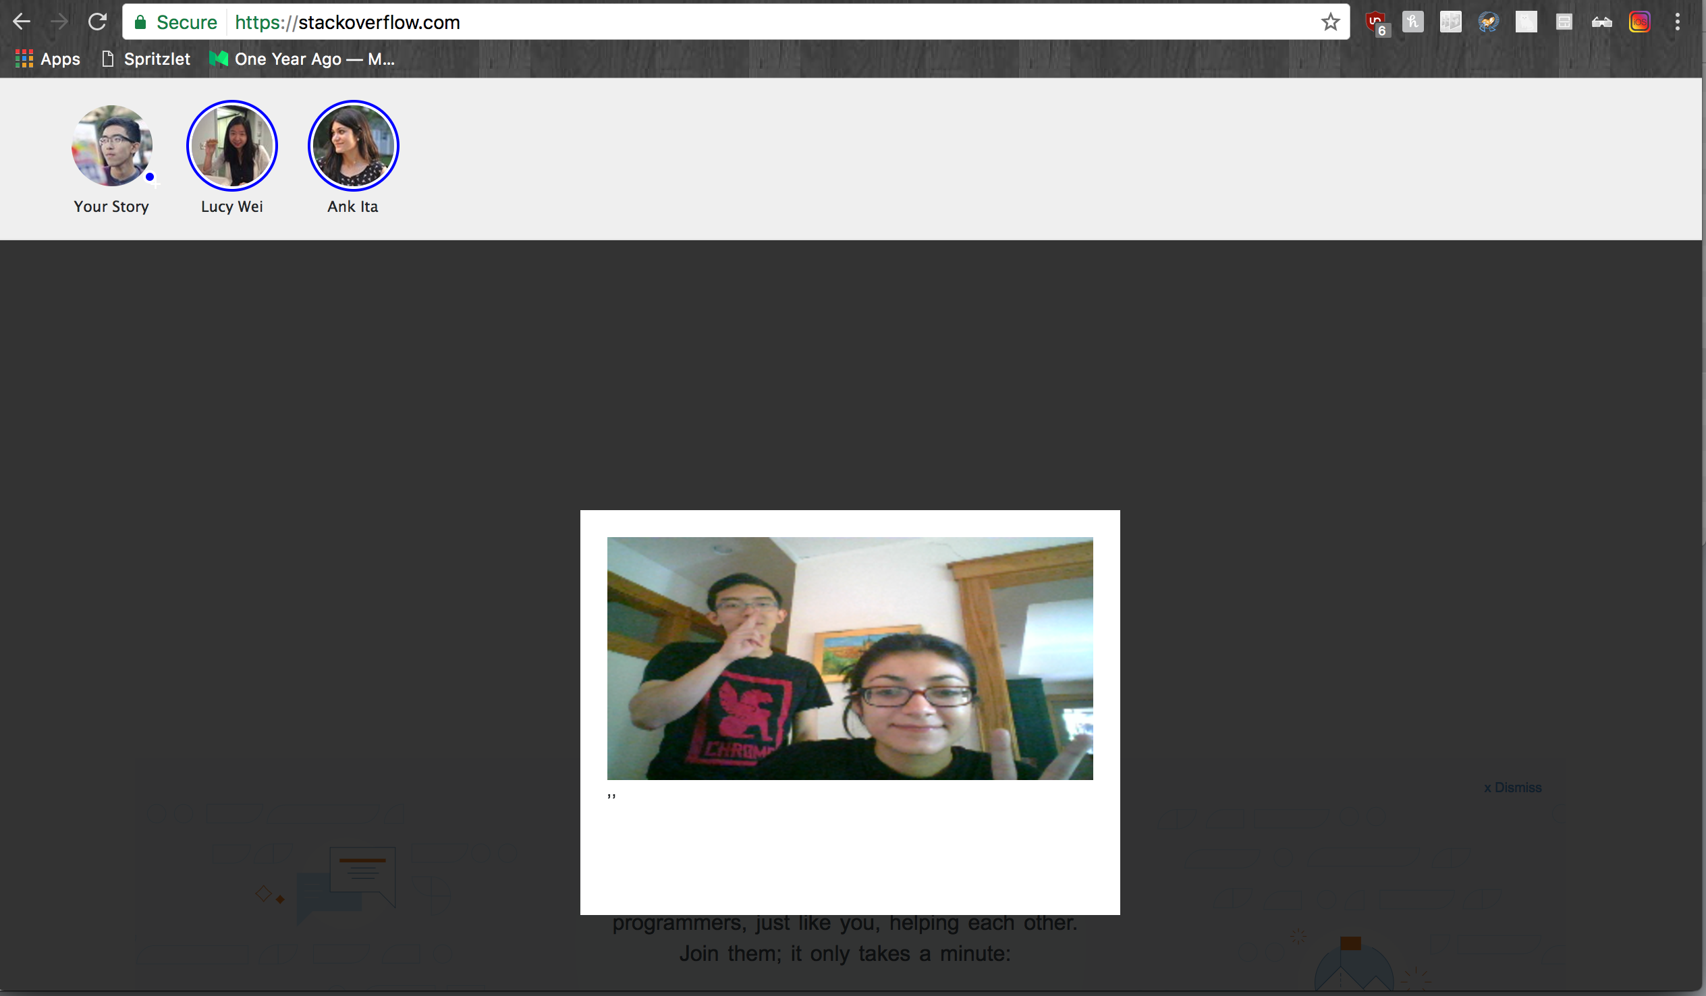Open the One Year Ago bookmark
The width and height of the screenshot is (1706, 996).
pos(302,59)
